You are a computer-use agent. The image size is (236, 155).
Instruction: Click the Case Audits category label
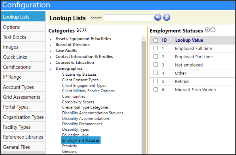coord(66,51)
